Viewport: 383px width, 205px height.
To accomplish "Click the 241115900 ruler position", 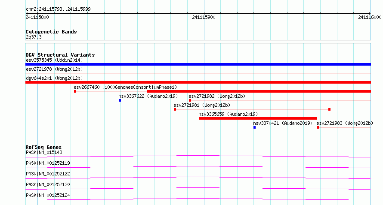I will point(204,17).
